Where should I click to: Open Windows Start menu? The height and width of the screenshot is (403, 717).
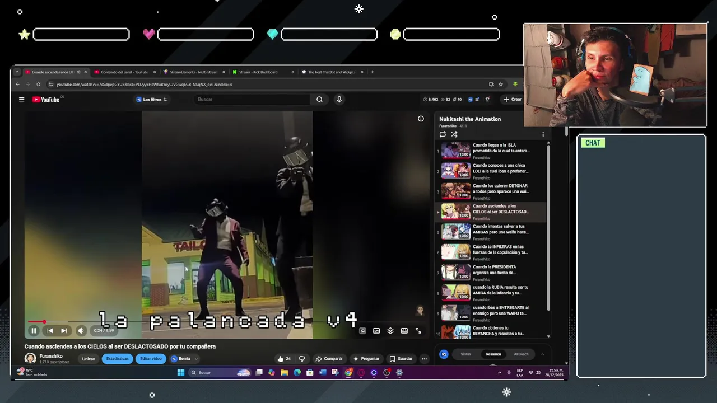(181, 373)
